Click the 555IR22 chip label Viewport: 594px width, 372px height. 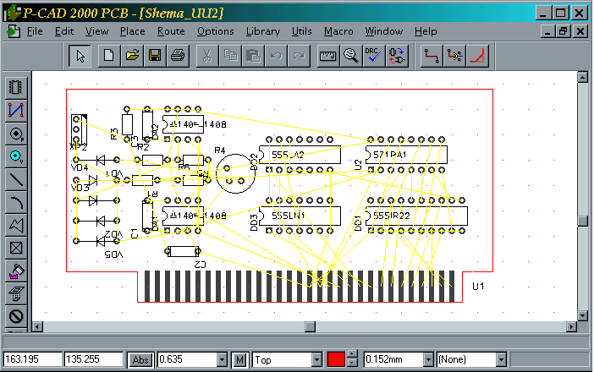[x=392, y=216]
